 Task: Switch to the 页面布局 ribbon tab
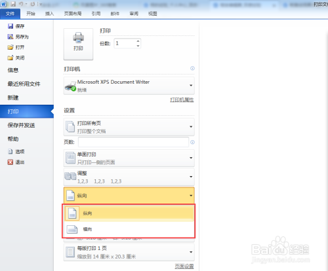tap(73, 14)
